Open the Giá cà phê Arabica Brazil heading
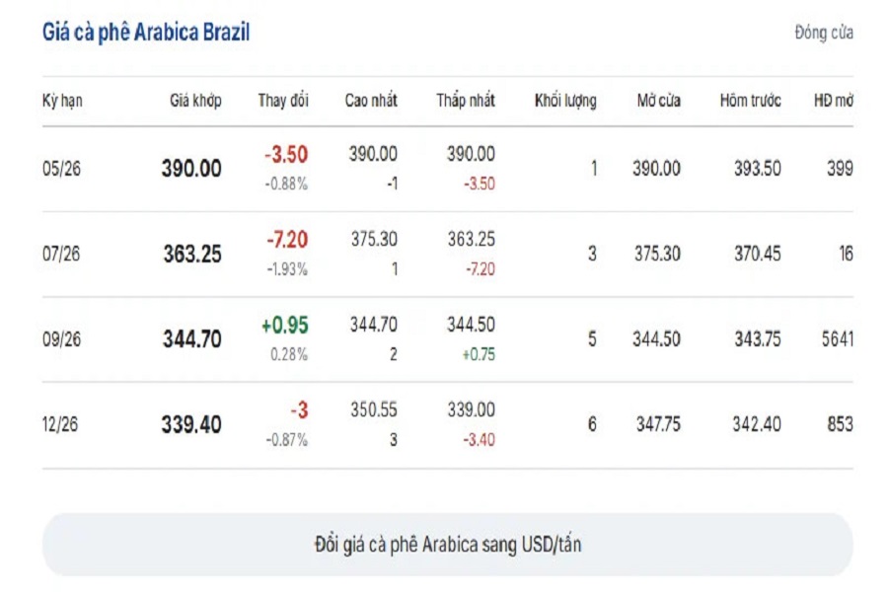The height and width of the screenshot is (592, 888). (x=146, y=33)
